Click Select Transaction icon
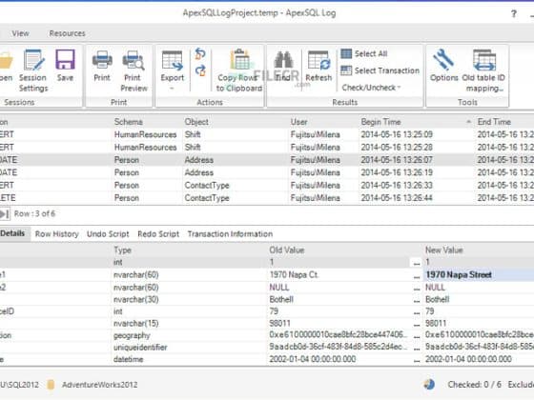The height and width of the screenshot is (400, 534). (x=346, y=70)
